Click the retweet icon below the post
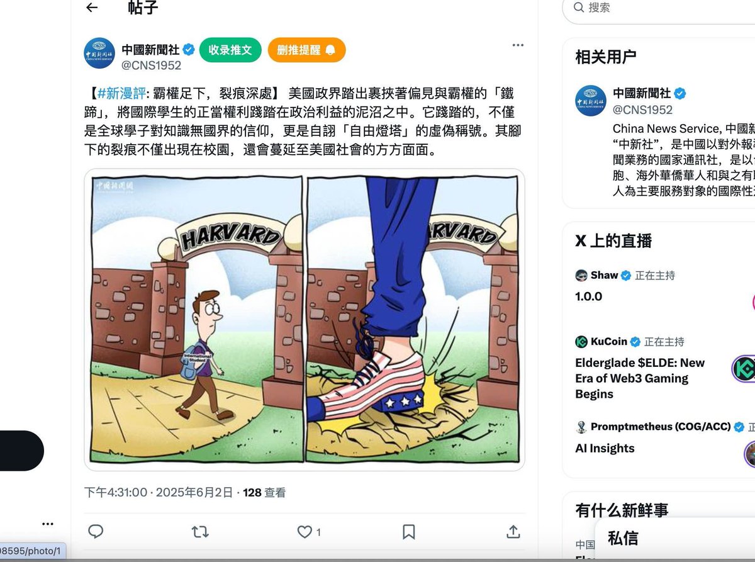Viewport: 755px width, 562px height. pos(200,532)
